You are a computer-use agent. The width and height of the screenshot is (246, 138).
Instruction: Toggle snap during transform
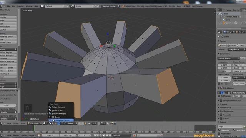point(99,123)
